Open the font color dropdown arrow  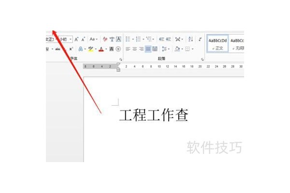coord(106,49)
